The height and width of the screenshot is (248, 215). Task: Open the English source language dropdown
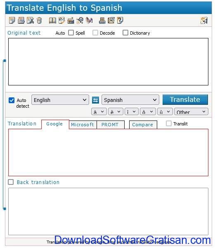coord(60,100)
